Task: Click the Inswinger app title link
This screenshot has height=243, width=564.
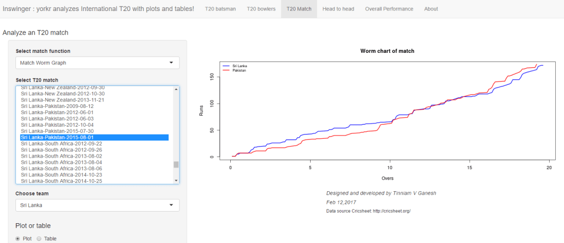Action: (98, 9)
